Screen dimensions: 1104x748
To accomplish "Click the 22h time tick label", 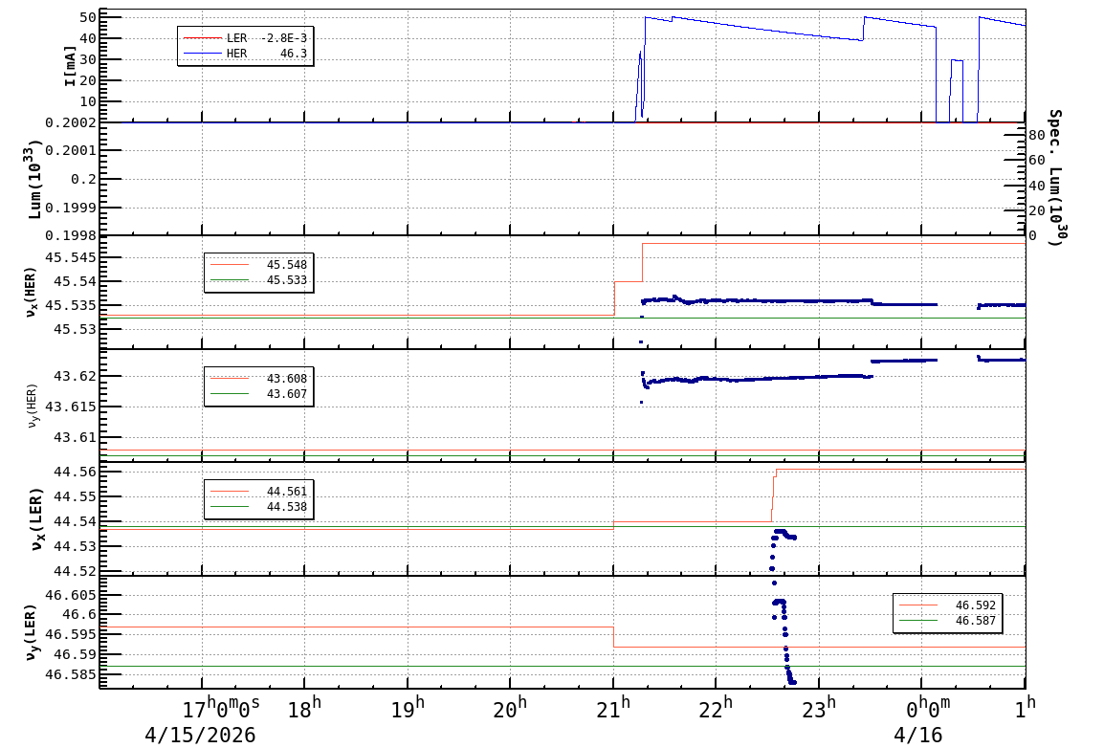I will [x=716, y=708].
